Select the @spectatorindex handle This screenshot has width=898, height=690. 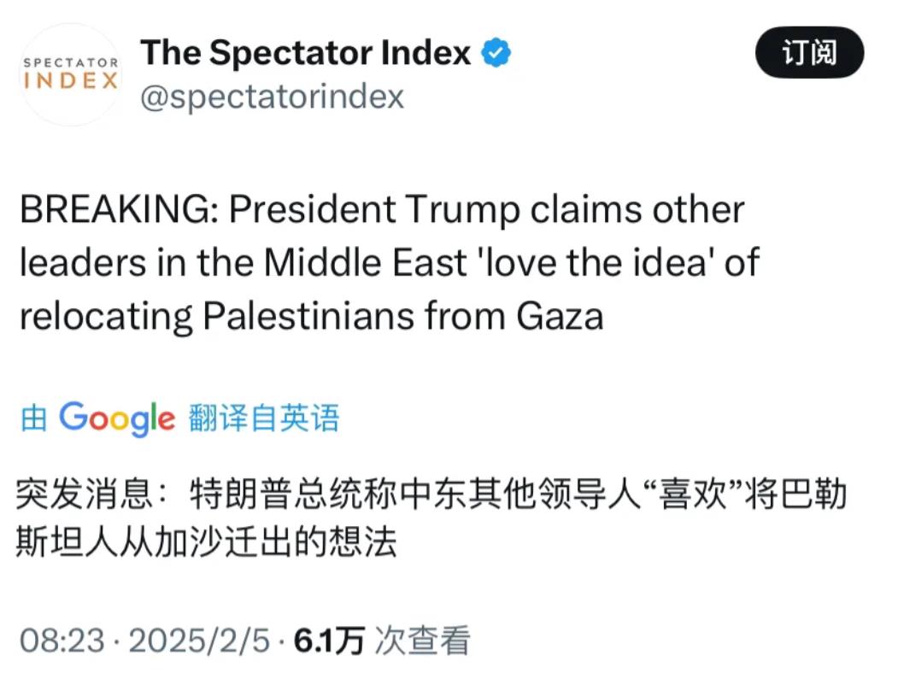click(x=272, y=96)
